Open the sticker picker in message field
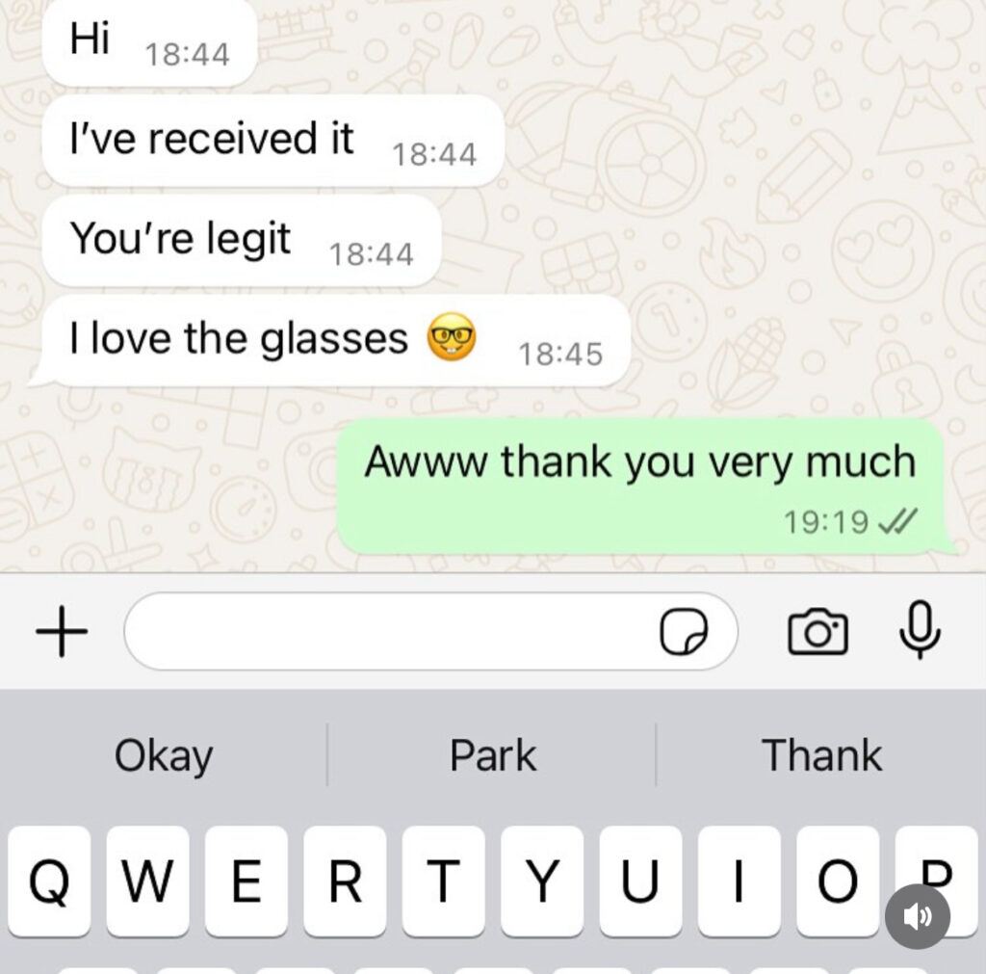Viewport: 986px width, 974px height. 684,632
